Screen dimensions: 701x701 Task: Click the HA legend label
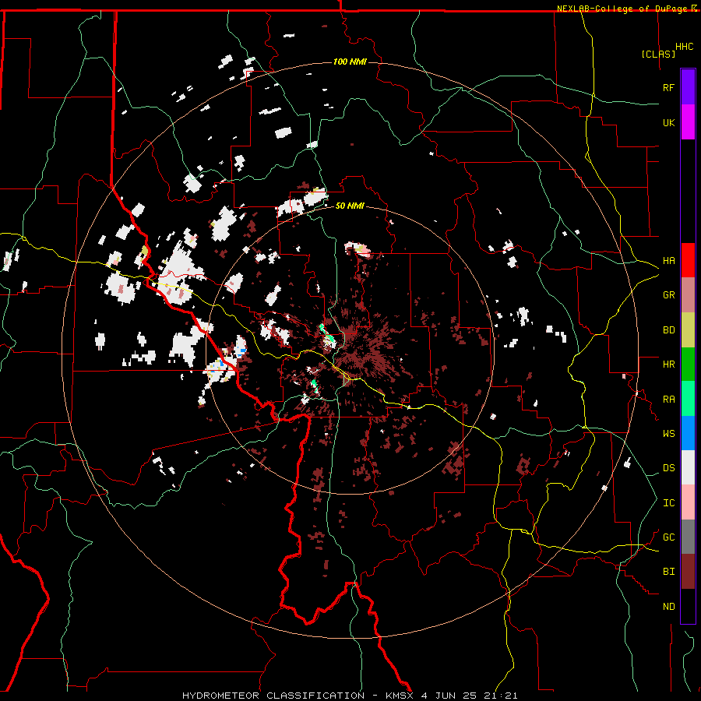click(x=668, y=261)
